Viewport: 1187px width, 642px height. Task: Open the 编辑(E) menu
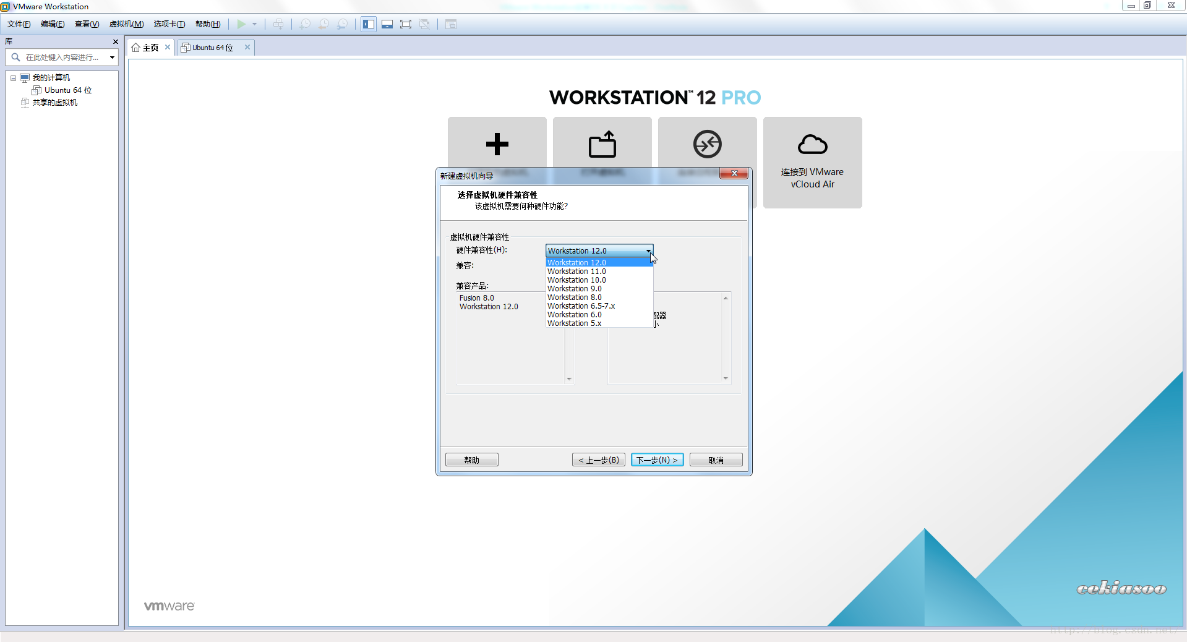click(53, 24)
